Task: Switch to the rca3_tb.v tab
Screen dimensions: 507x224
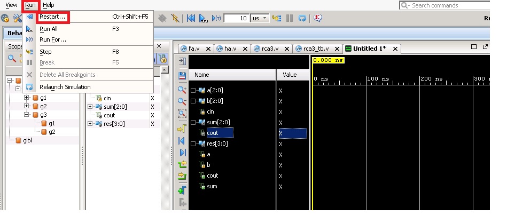Action: pyautogui.click(x=316, y=49)
